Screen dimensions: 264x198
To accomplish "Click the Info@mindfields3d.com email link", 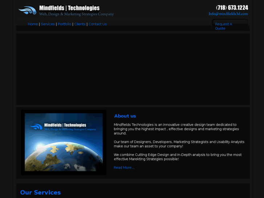I will point(228,14).
